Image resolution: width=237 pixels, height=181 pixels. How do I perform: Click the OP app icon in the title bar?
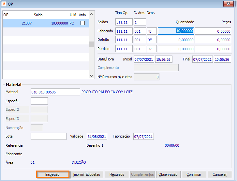point(4,4)
